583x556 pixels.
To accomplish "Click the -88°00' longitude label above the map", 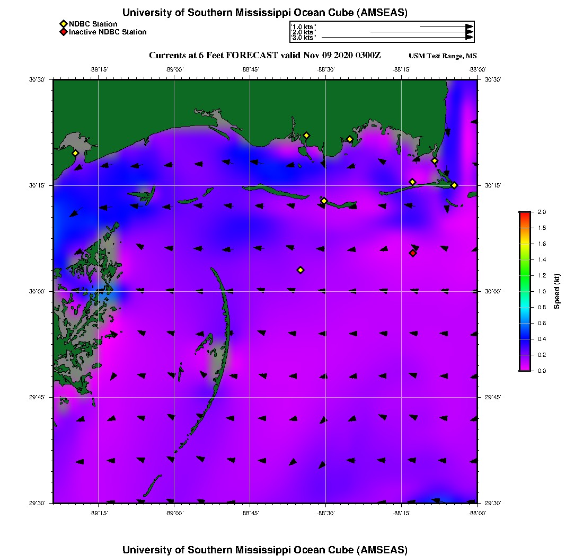I will click(x=478, y=69).
